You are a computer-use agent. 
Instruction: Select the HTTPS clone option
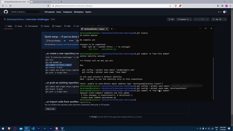point(71,41)
